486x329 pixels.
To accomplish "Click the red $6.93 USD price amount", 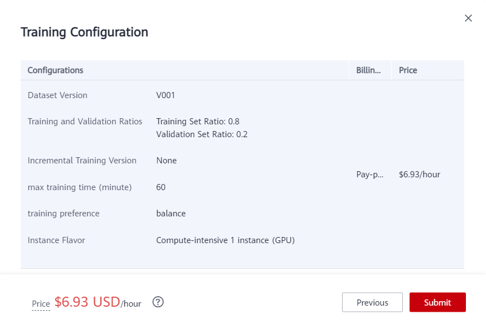I will 87,302.
